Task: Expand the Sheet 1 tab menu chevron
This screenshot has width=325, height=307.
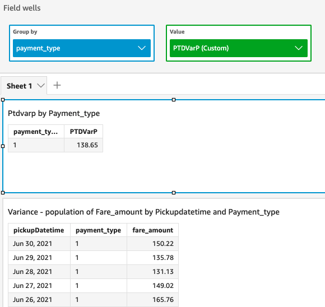Action: [x=41, y=86]
